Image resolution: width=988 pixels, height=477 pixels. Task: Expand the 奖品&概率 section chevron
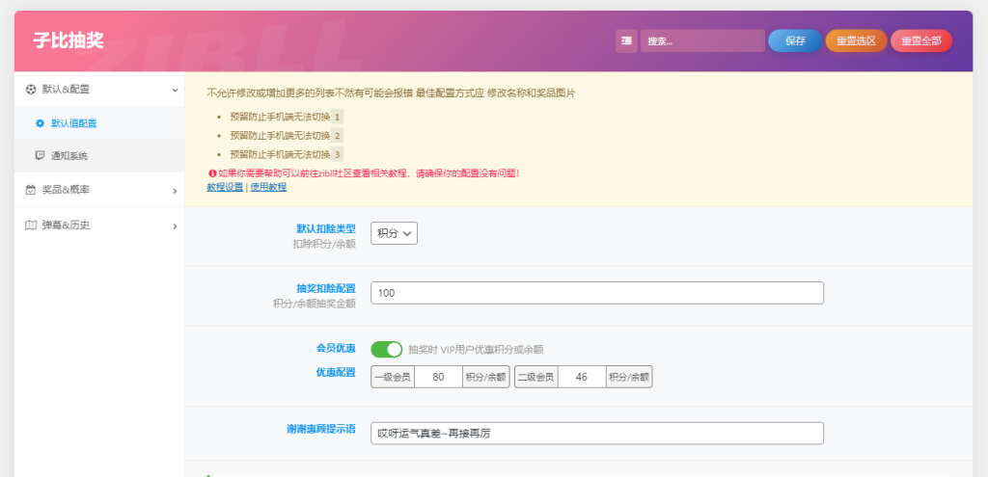coord(175,191)
